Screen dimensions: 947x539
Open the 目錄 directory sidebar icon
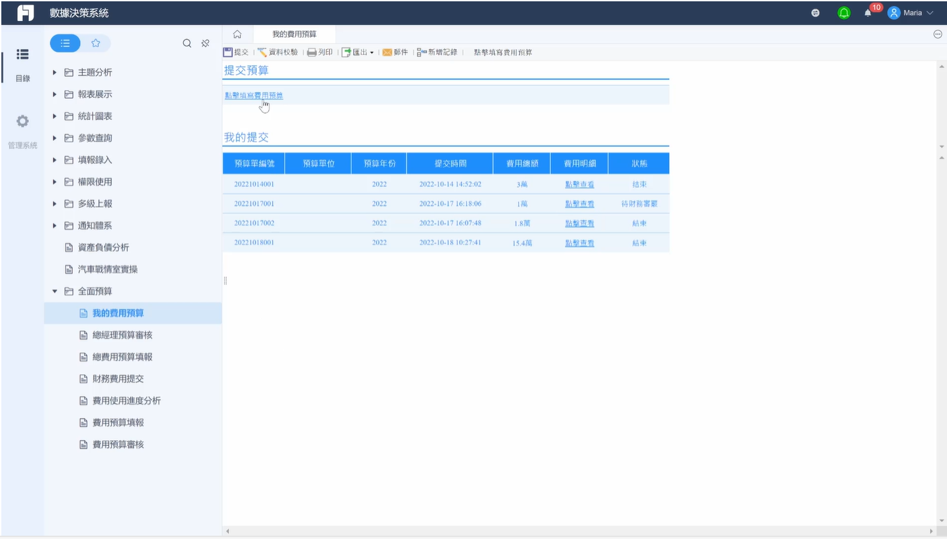pyautogui.click(x=22, y=65)
